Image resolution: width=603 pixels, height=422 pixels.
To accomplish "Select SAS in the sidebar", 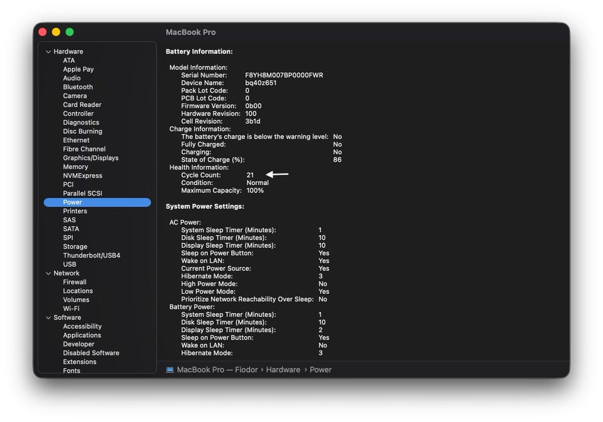I will (x=69, y=220).
